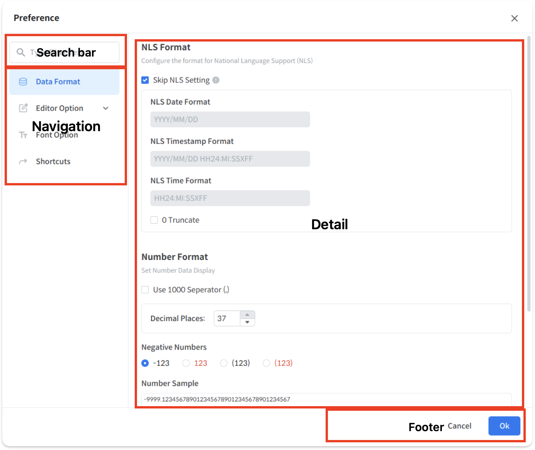The width and height of the screenshot is (535, 450).
Task: Click the Data Format database icon
Action: click(23, 82)
